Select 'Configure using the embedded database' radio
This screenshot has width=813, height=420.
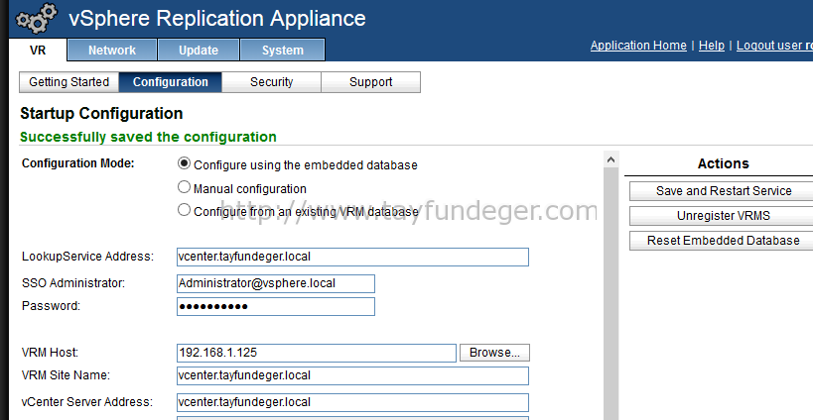point(184,163)
